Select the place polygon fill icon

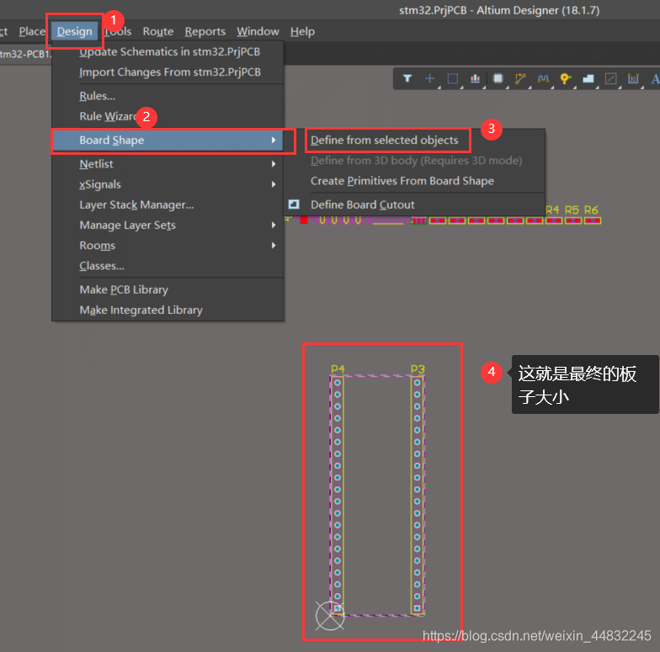[588, 78]
